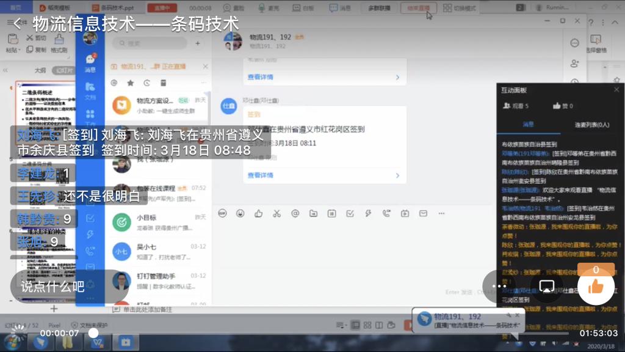Tap the orange thumbs-up like button
Image resolution: width=625 pixels, height=352 pixels.
click(x=596, y=286)
